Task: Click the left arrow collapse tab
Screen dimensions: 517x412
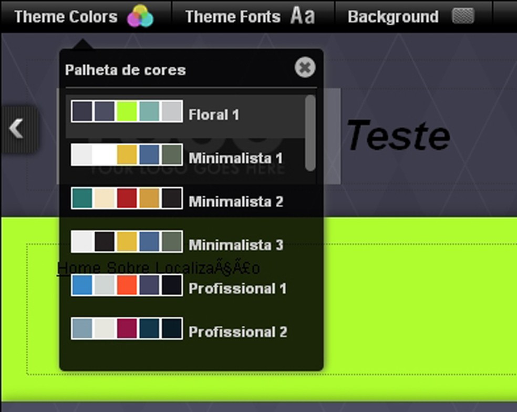Action: point(17,129)
